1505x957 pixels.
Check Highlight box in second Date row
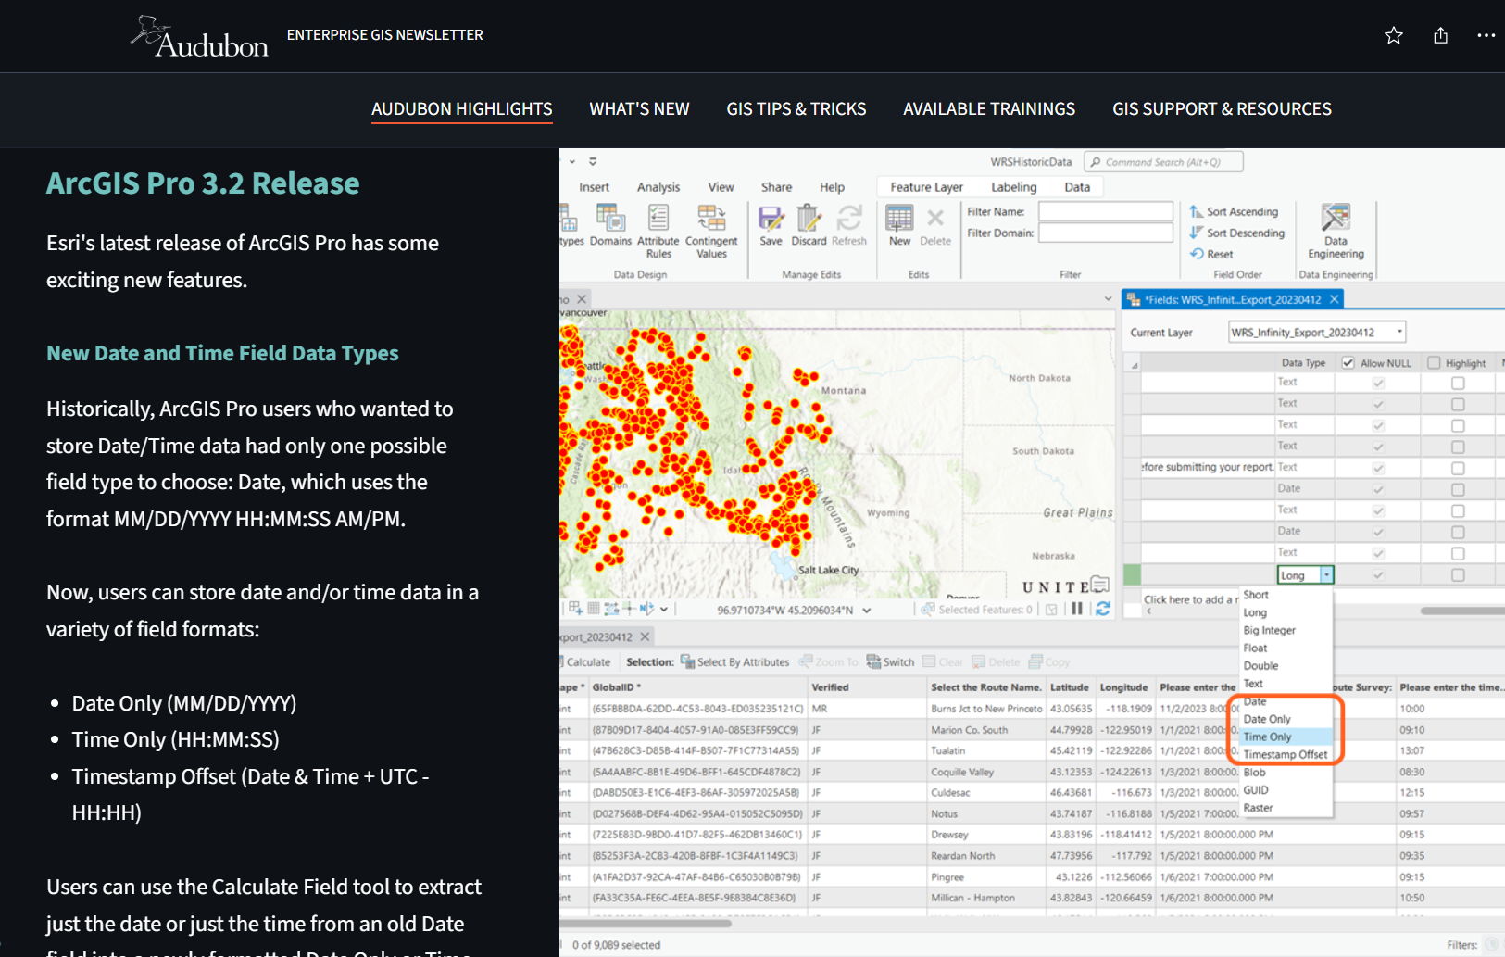(1458, 532)
